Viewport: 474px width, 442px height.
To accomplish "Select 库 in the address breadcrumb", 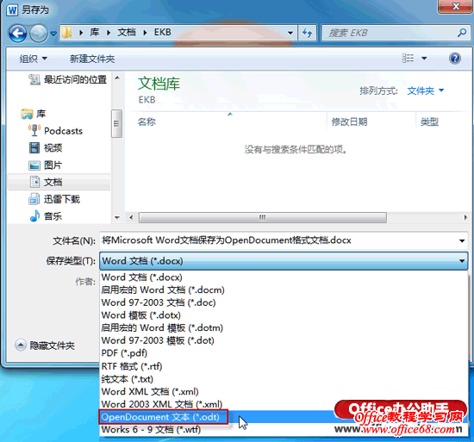I will coord(94,33).
